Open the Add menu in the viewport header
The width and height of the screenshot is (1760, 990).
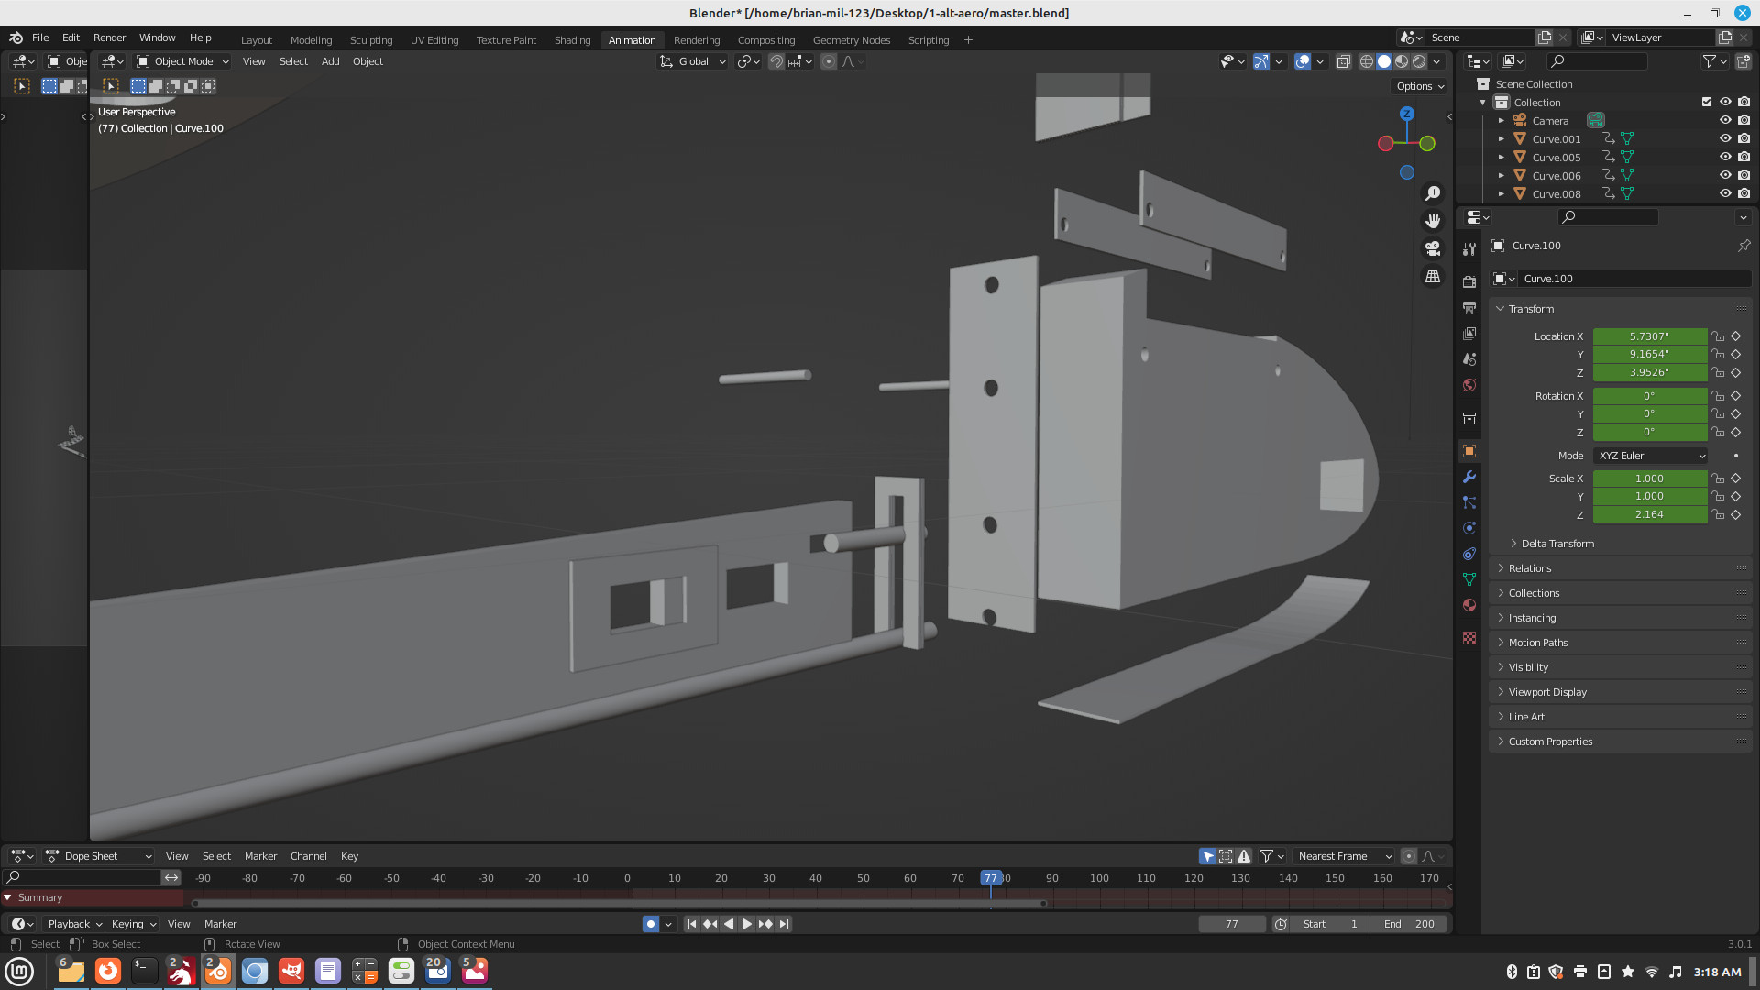[330, 61]
